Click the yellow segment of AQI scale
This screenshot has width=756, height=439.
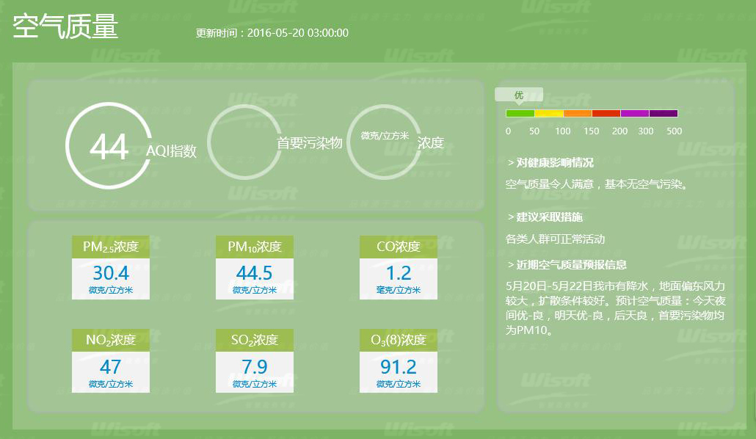[549, 113]
